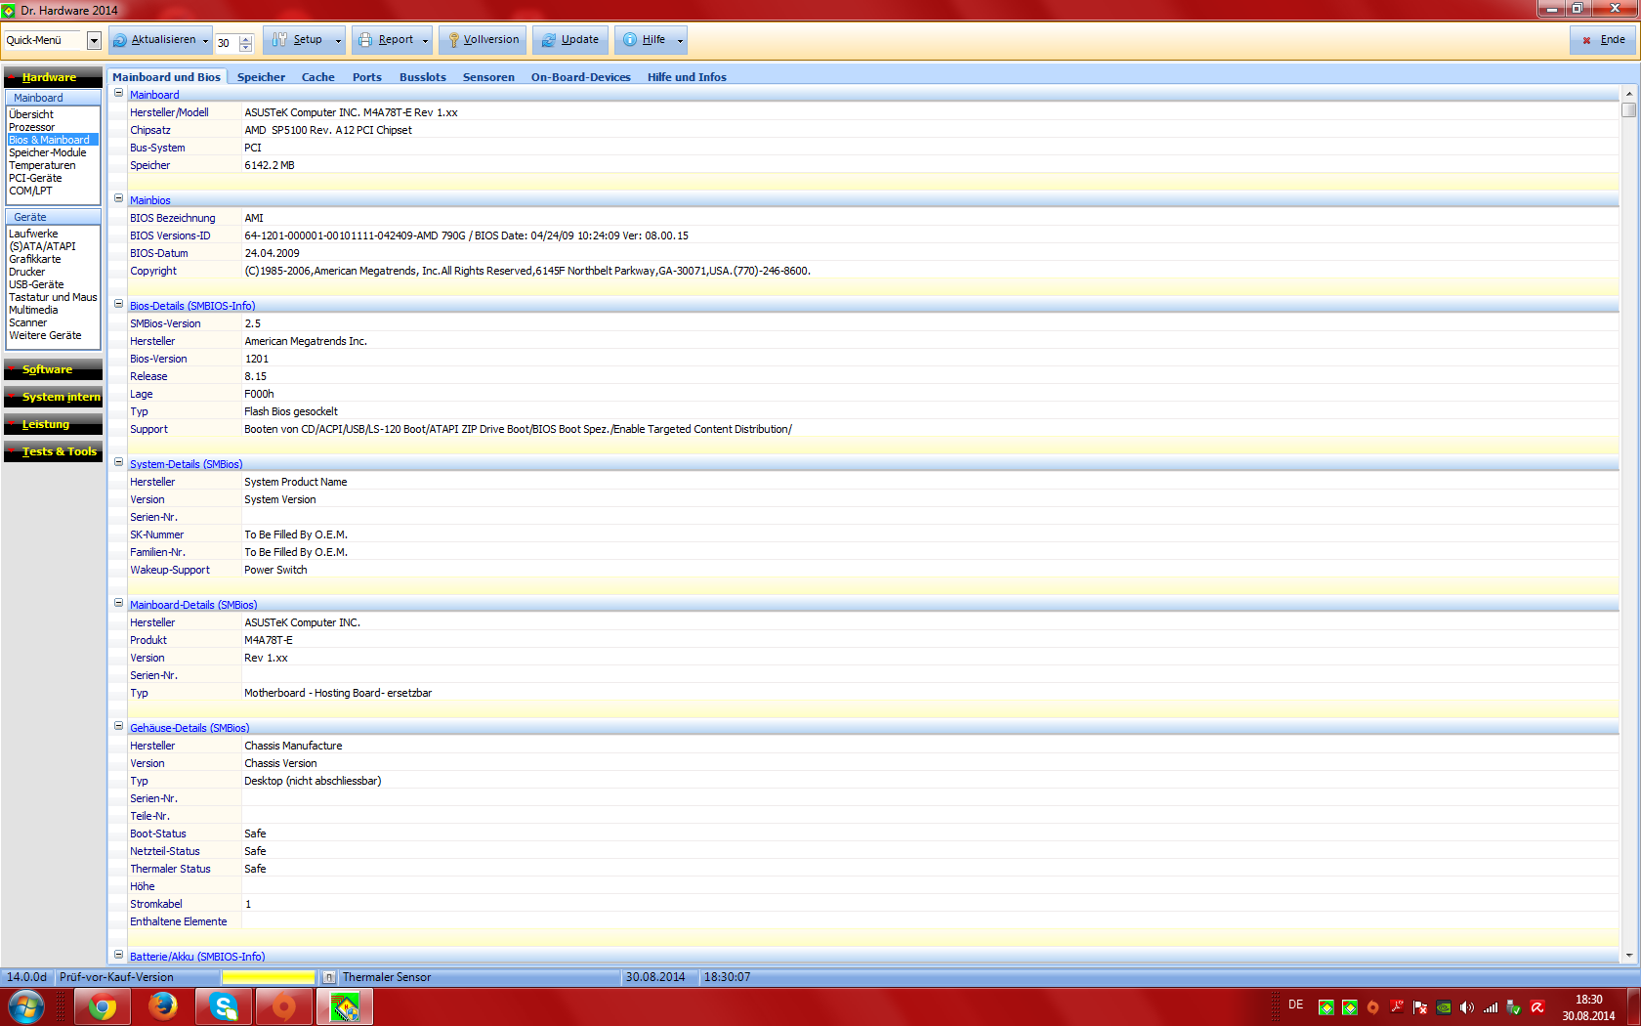Select Laufwerke in the Geräte list
The width and height of the screenshot is (1641, 1026).
(x=33, y=234)
